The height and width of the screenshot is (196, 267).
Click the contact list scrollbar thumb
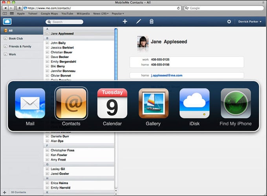[x=116, y=54]
